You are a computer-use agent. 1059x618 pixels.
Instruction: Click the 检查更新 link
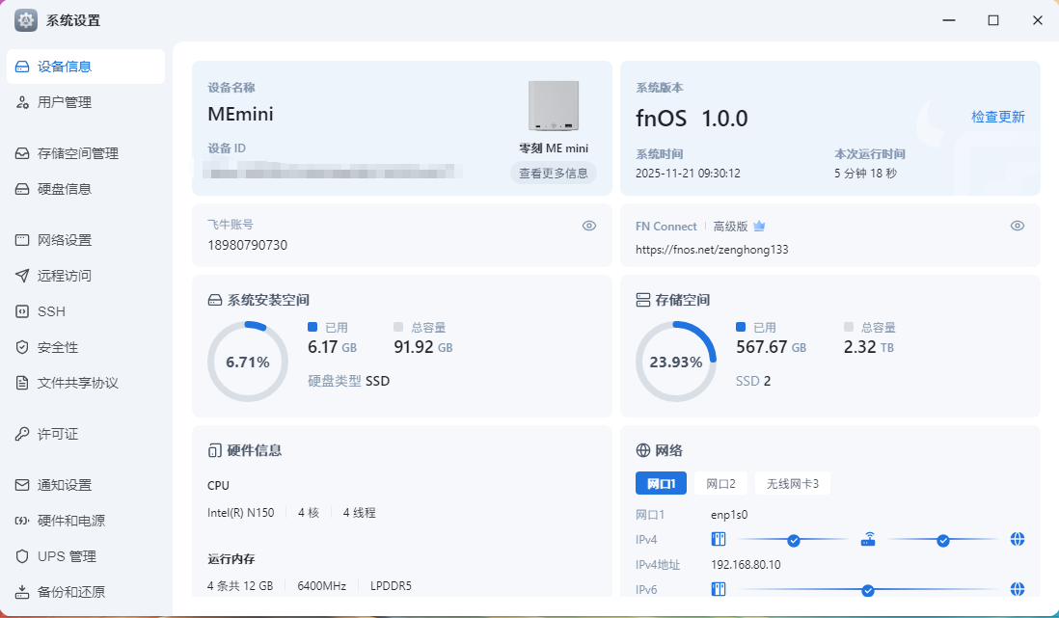(x=997, y=117)
